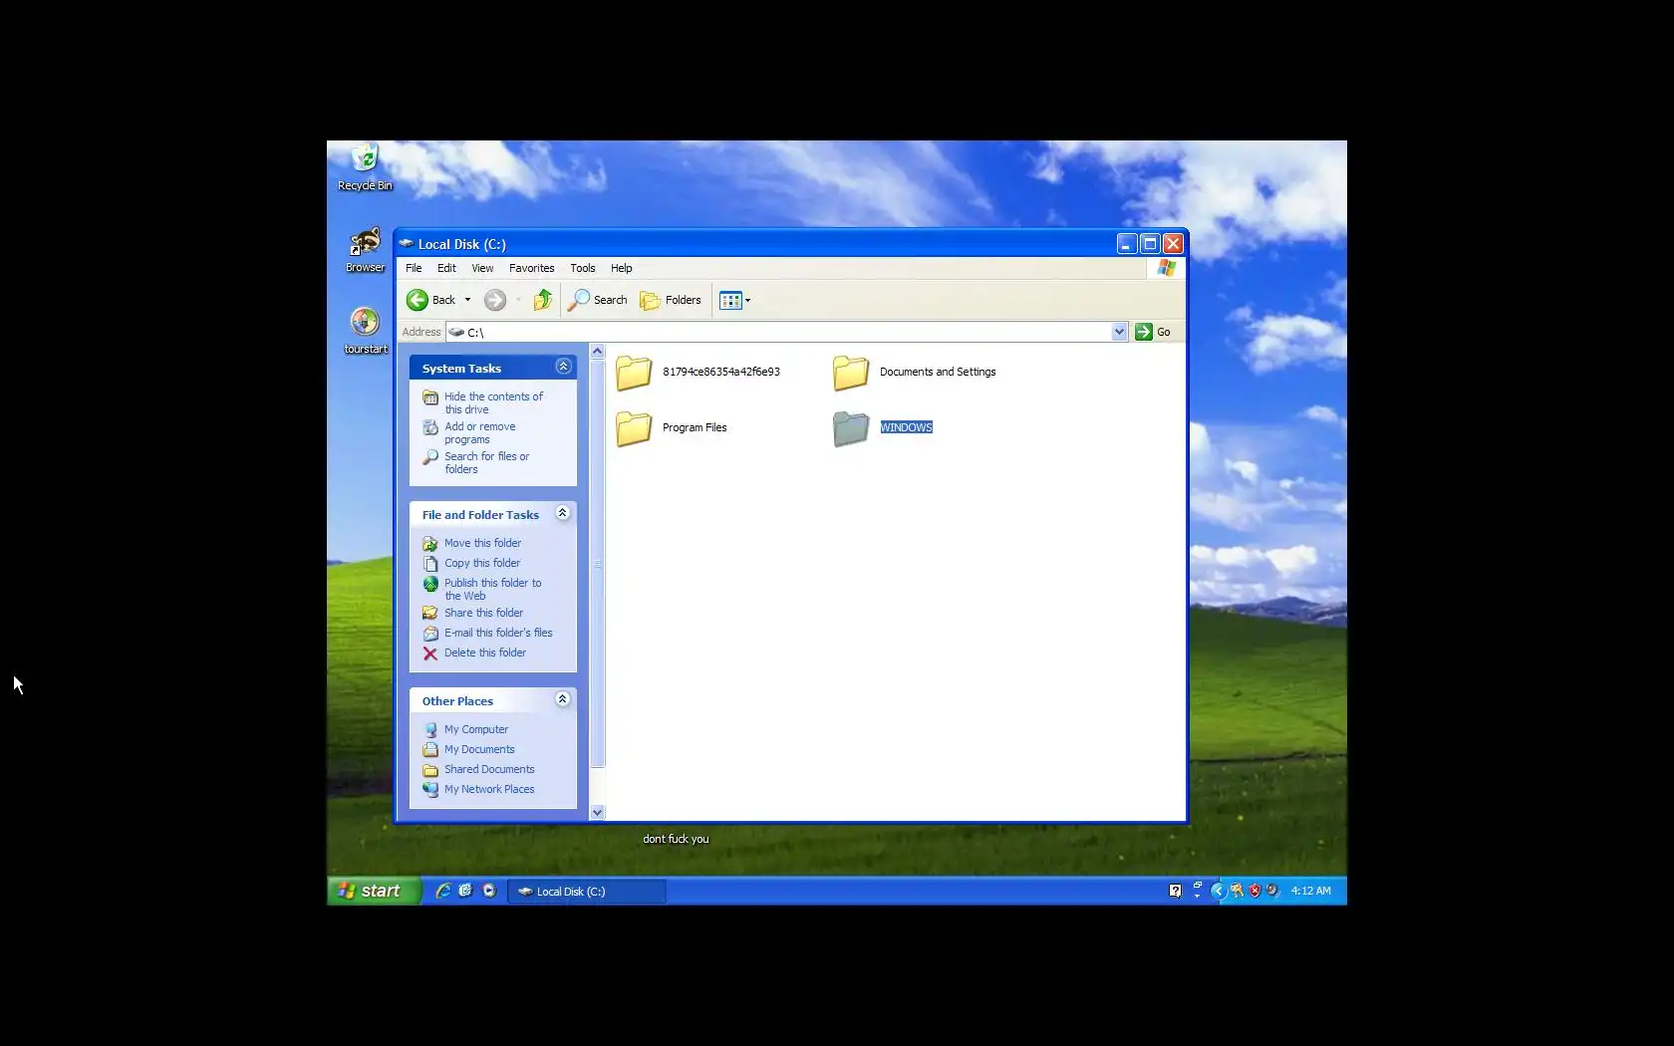The width and height of the screenshot is (1674, 1046).
Task: Expand the Address bar dropdown list
Action: (1119, 332)
